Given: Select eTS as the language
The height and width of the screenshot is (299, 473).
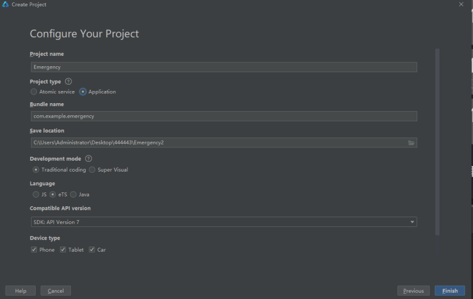Looking at the screenshot, I should tap(53, 195).
